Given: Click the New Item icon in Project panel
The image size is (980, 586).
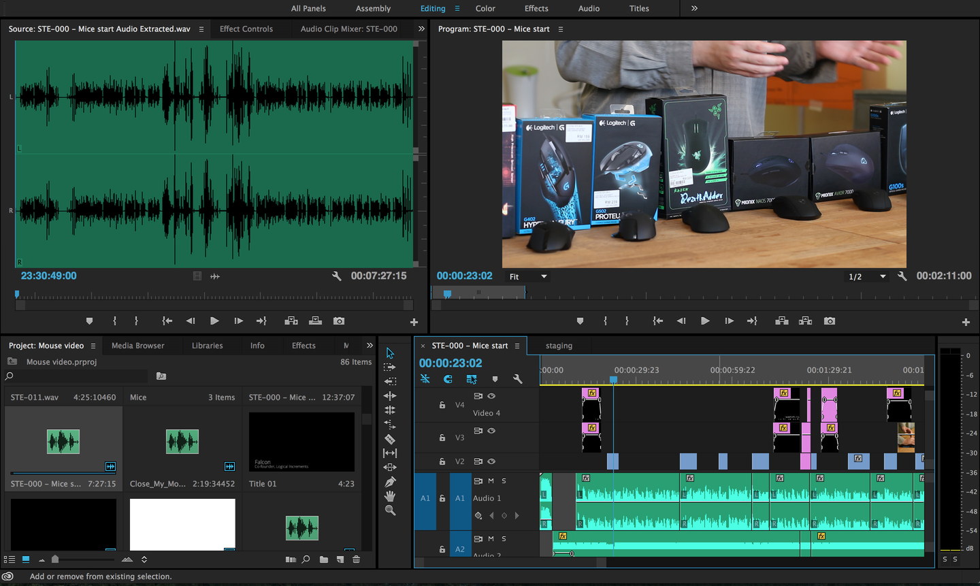Looking at the screenshot, I should tap(340, 559).
